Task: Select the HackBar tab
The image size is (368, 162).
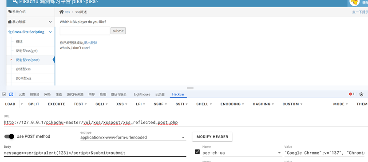Action: (178, 94)
